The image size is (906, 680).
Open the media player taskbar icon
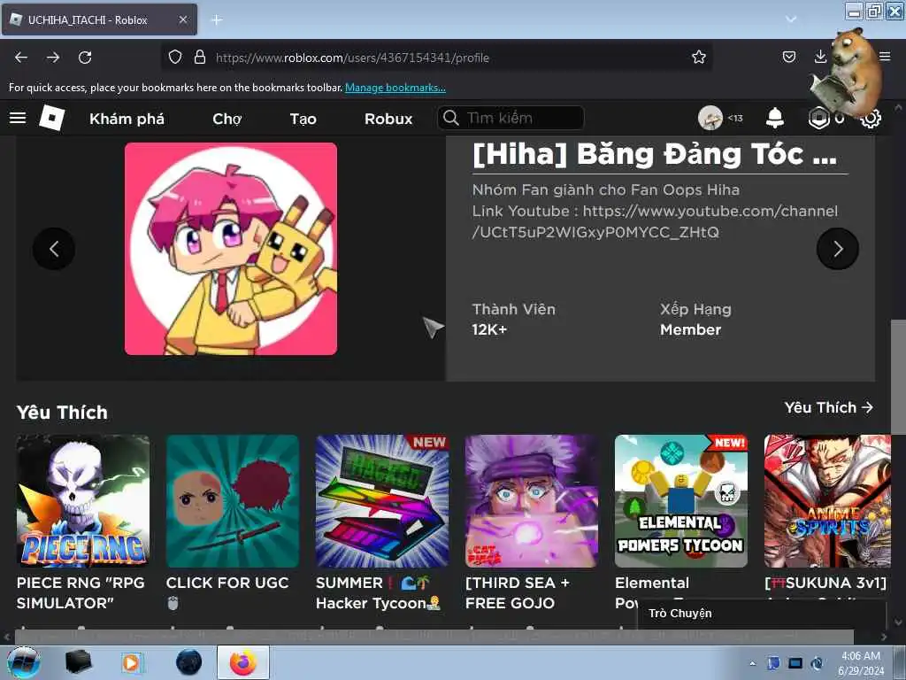(133, 662)
